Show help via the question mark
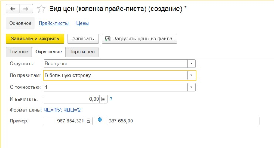 [111, 99]
